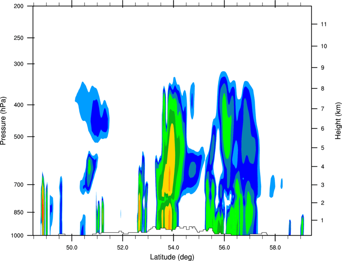Click the 52.0 latitude tick label
The height and width of the screenshot is (261, 342).
point(123,248)
